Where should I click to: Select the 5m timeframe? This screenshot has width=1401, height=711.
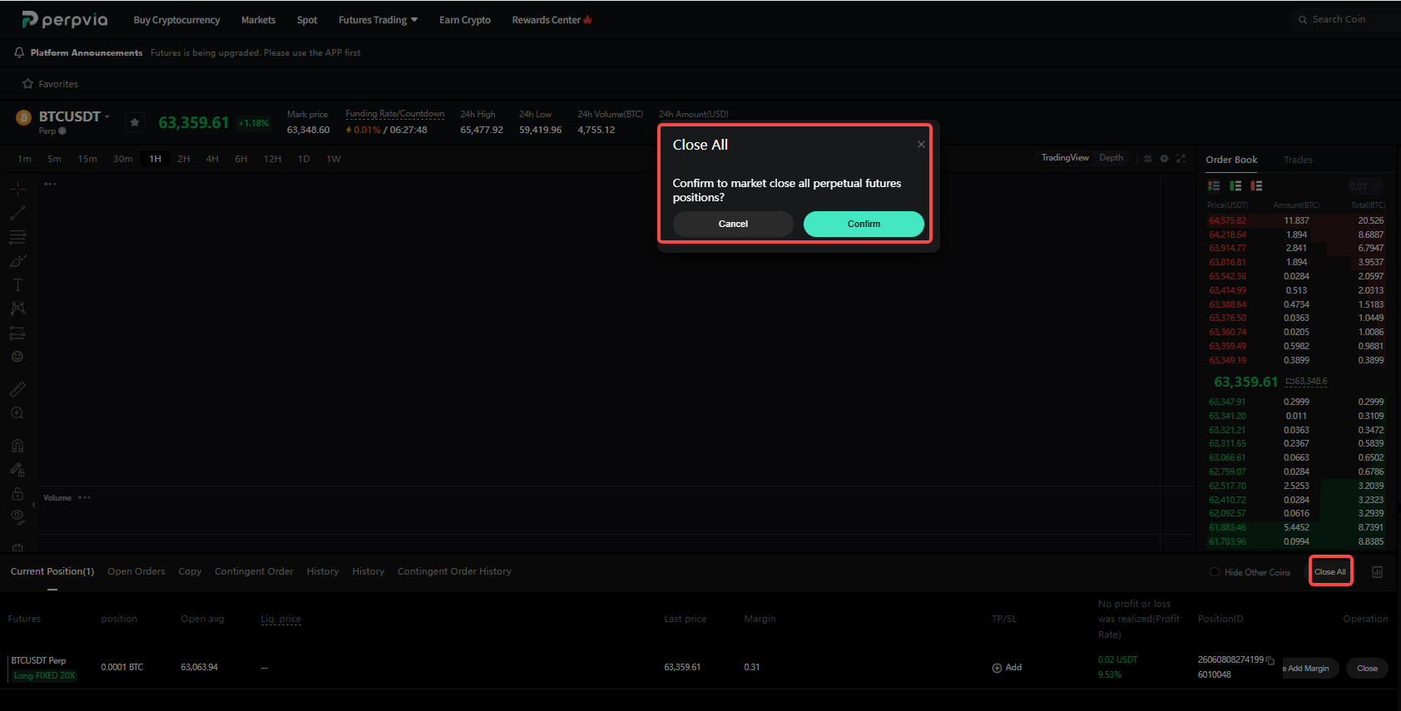(54, 159)
